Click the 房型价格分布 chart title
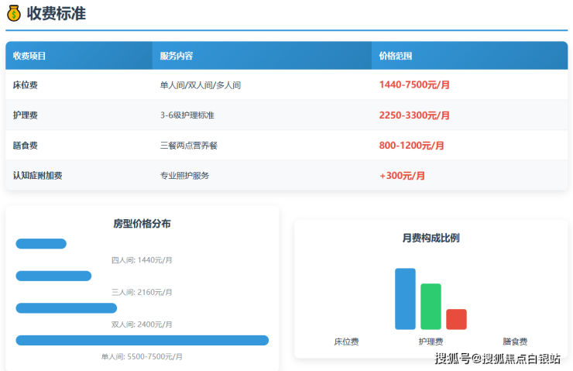The image size is (573, 371). pyautogui.click(x=142, y=224)
